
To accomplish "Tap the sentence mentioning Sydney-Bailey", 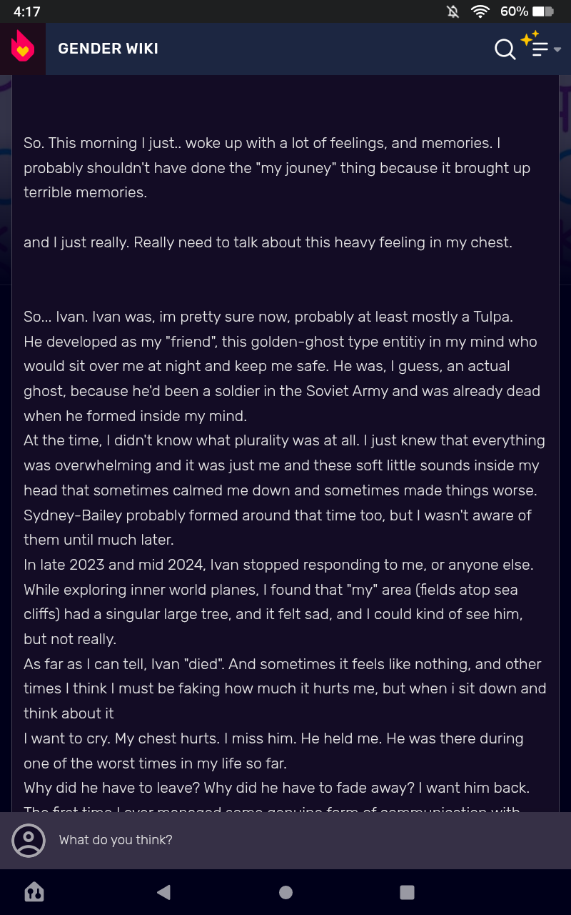I will point(278,528).
